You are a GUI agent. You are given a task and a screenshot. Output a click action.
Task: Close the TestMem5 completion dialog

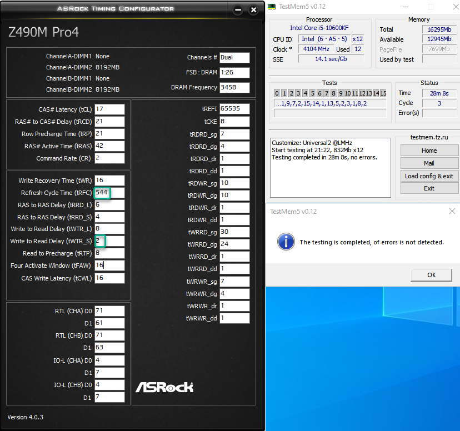pyautogui.click(x=452, y=211)
